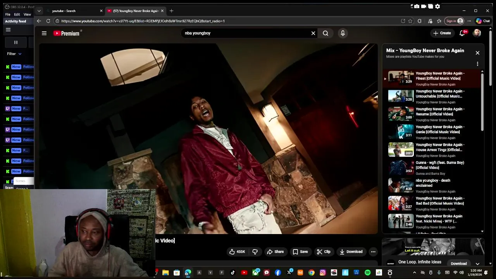Dislike the current video
This screenshot has width=496, height=279.
(x=255, y=252)
